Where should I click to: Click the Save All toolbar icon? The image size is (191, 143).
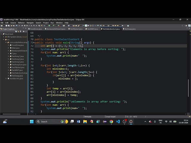click(x=9, y=26)
